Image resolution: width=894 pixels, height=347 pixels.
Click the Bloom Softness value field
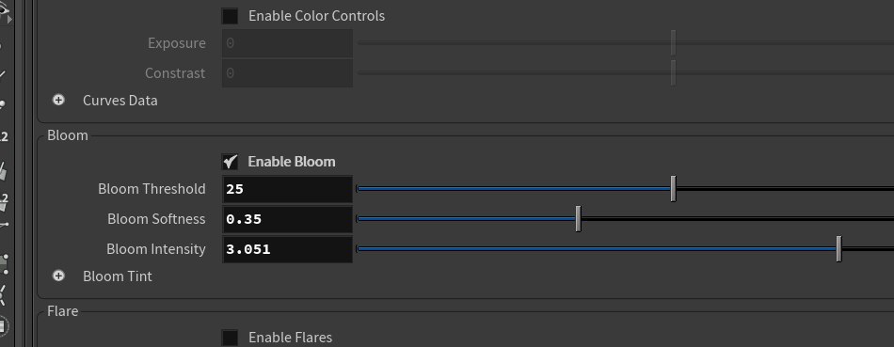(287, 219)
